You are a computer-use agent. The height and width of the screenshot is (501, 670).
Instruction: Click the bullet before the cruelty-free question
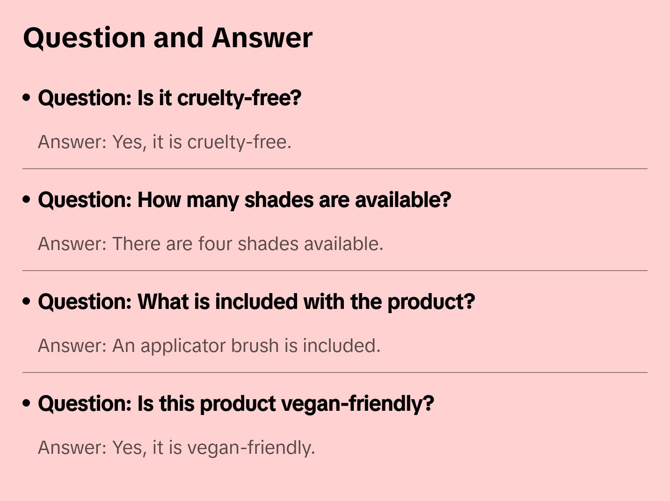tap(27, 98)
